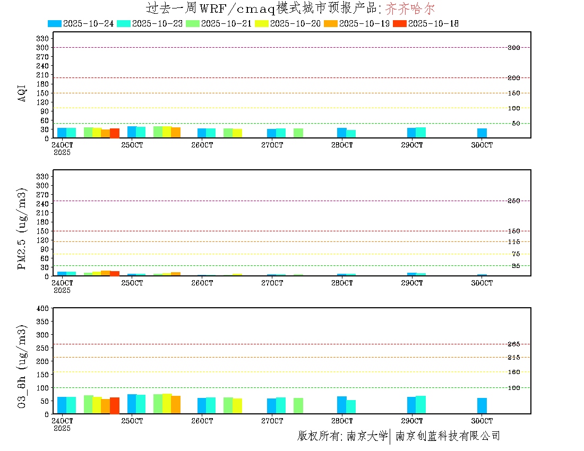
Task: Click the orange 24OCT bar in PM2.5 chart
Action: coord(106,273)
